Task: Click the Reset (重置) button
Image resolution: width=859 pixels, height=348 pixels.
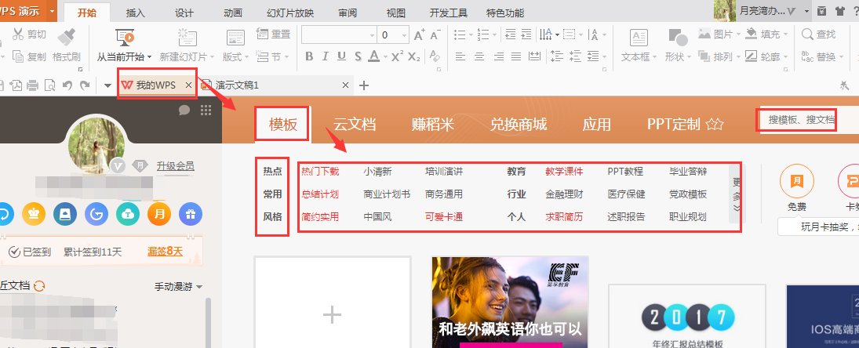Action: 273,34
